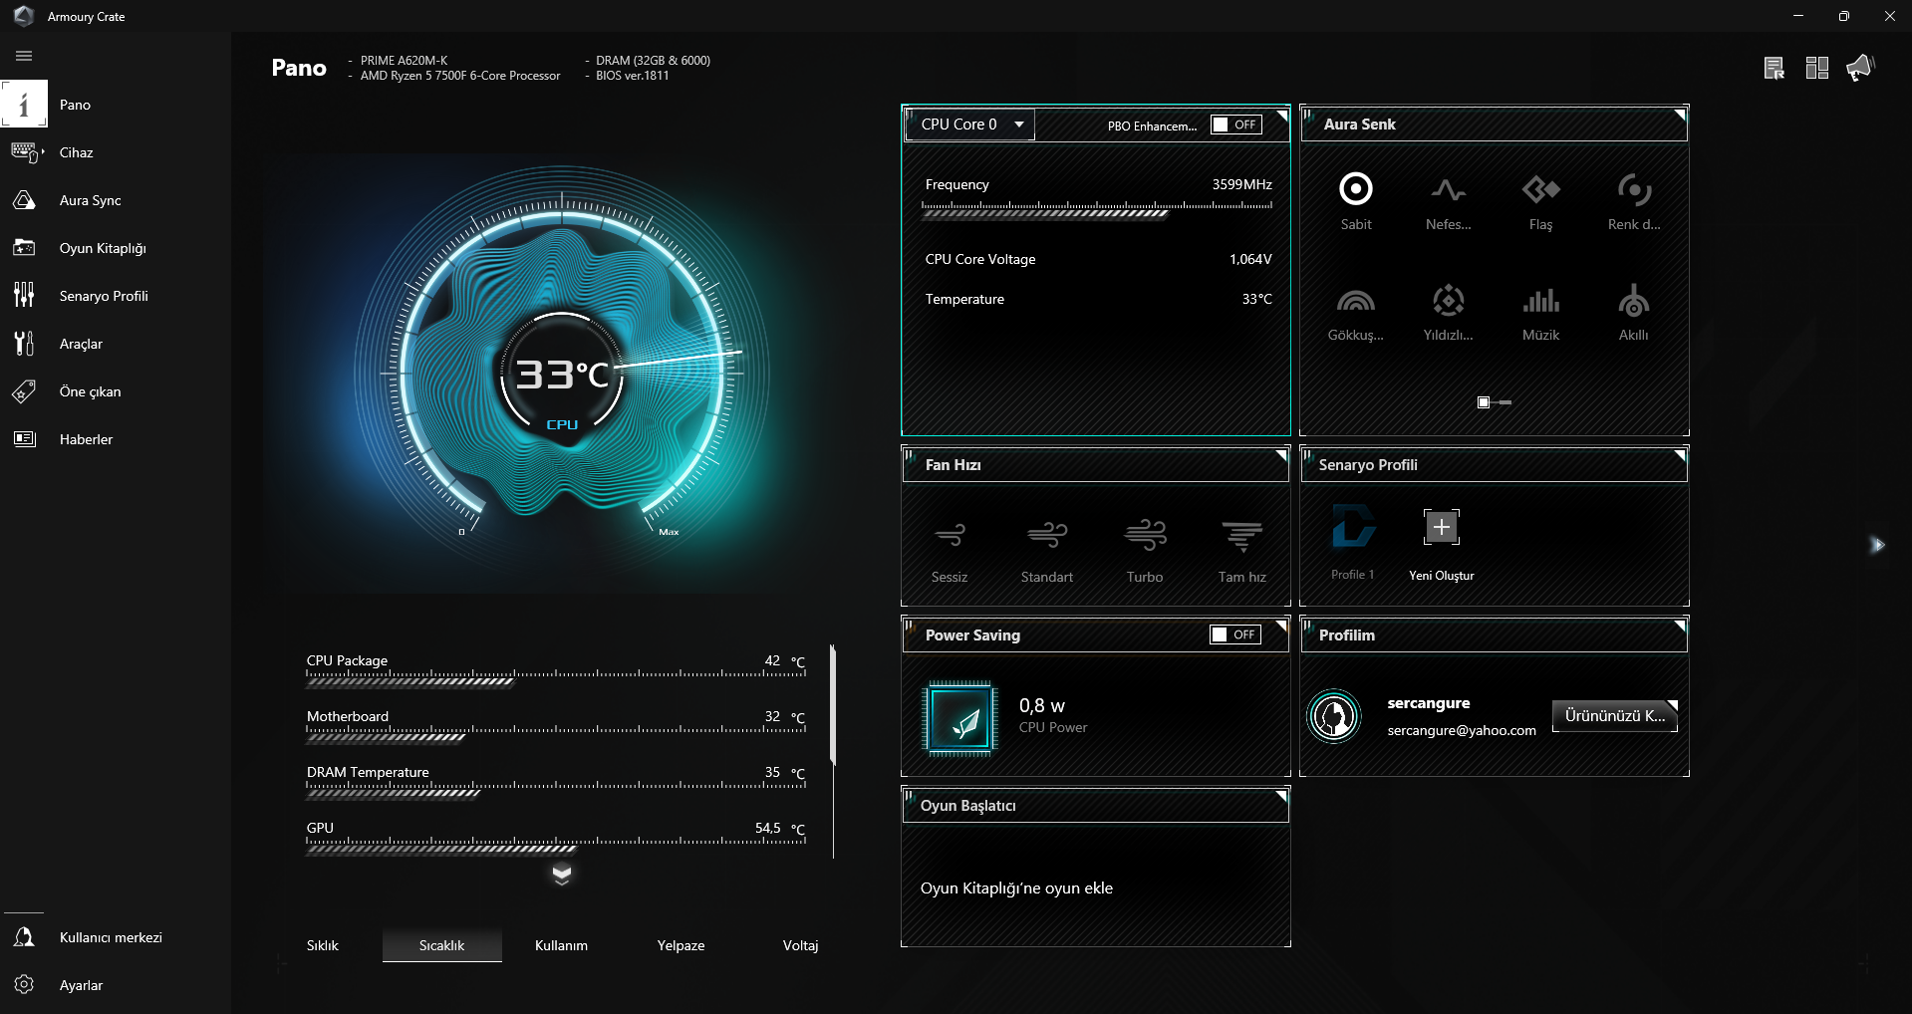Screen dimensions: 1912x1014
Task: Click the Fan Hızı panel title
Action: (953, 465)
